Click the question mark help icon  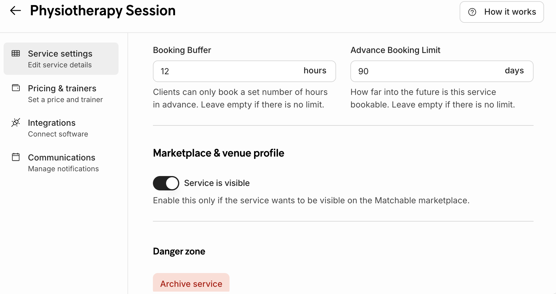(472, 12)
